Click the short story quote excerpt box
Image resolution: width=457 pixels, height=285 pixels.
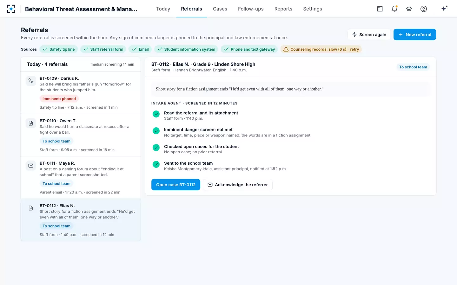(291, 89)
